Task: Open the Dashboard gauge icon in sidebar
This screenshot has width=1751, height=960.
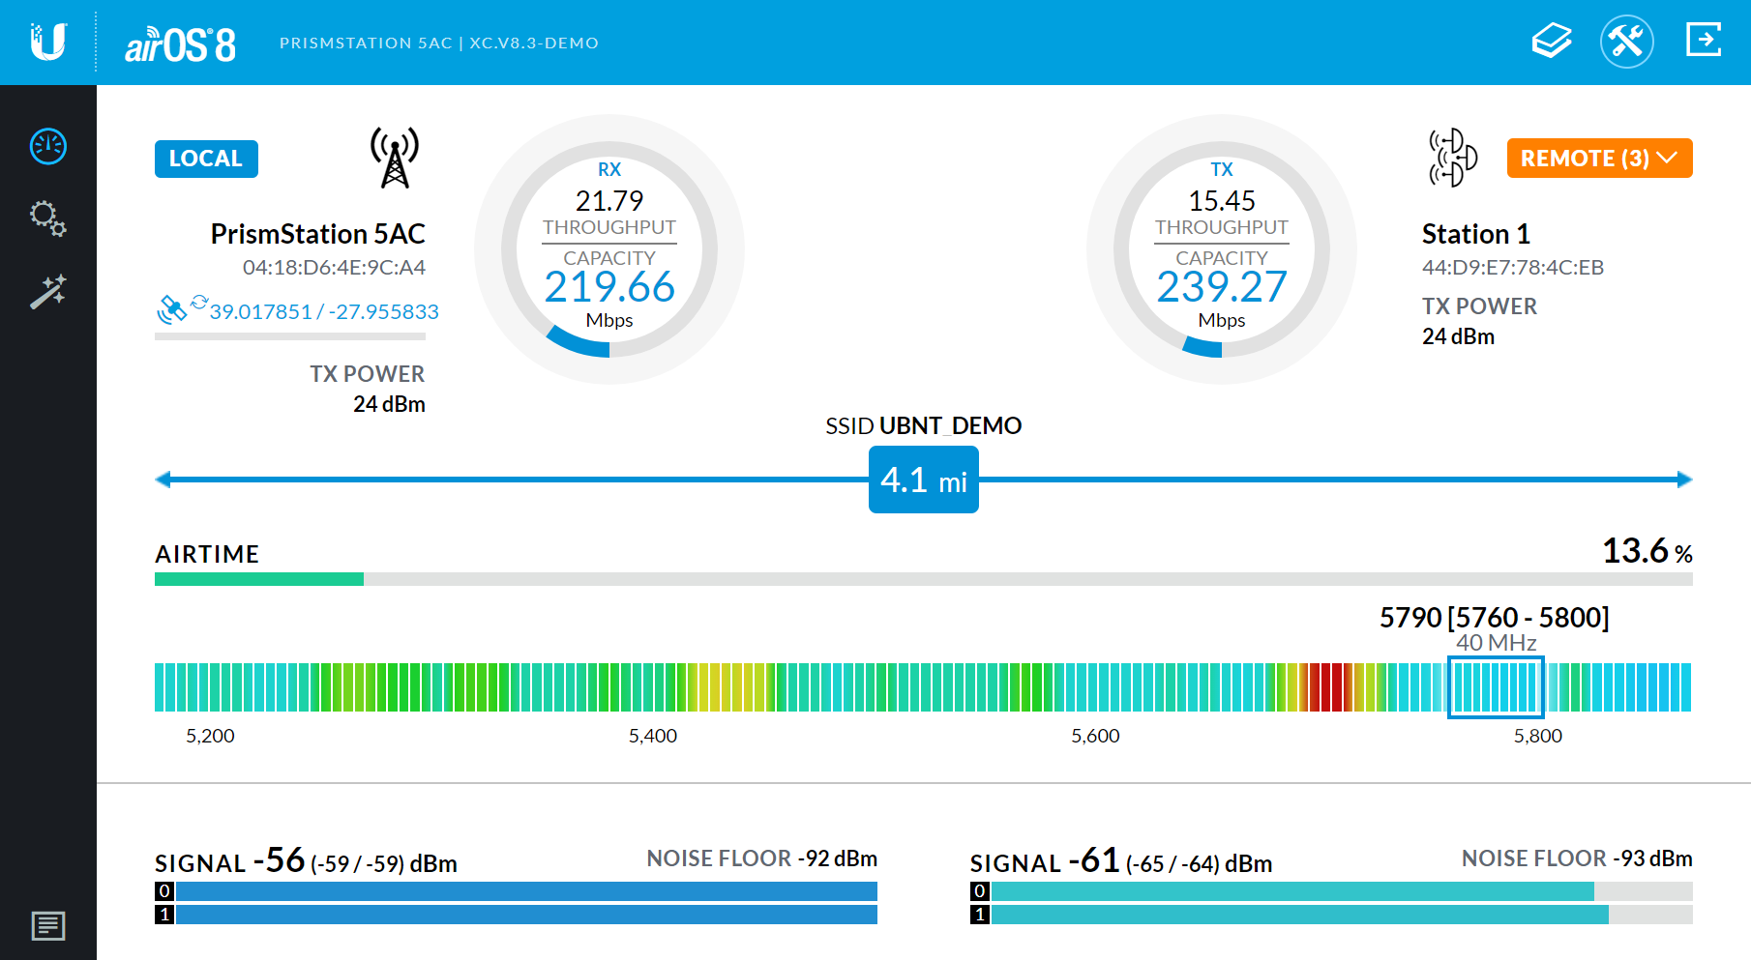Action: 48,146
